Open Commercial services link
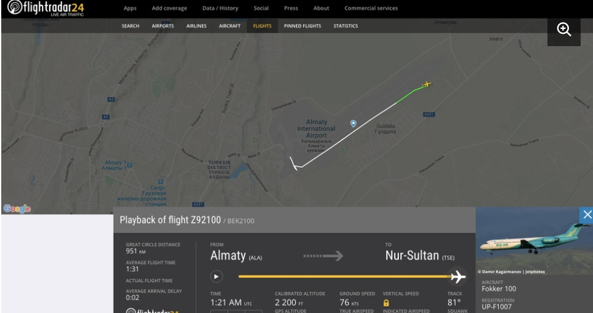Viewport: 593px width, 313px height. pos(371,9)
